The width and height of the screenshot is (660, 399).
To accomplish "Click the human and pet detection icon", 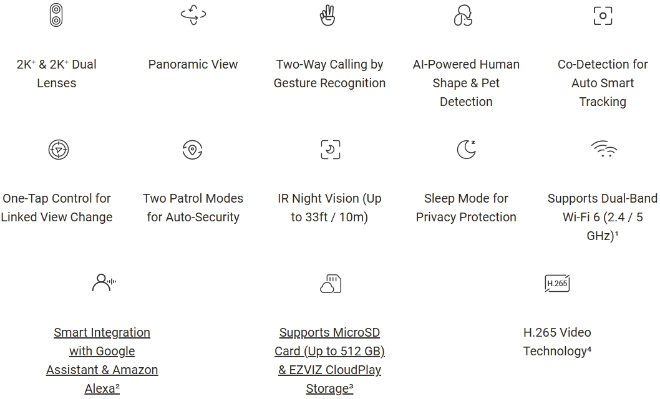I will 463,15.
